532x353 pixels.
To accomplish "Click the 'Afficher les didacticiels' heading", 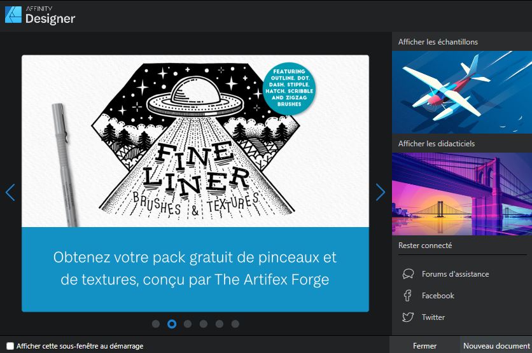I will [437, 144].
